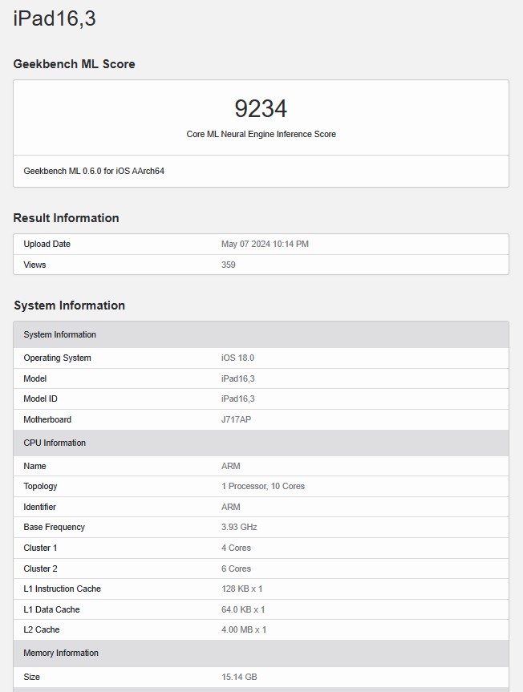The height and width of the screenshot is (692, 523).
Task: Click the System Information section heading
Action: point(69,306)
